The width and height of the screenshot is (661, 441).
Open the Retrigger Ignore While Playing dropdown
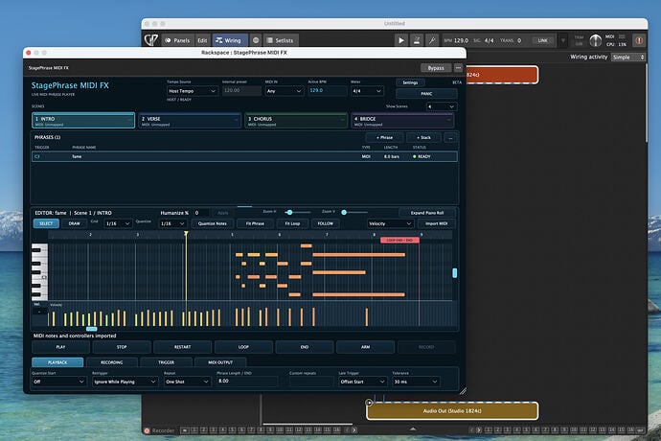[125, 382]
